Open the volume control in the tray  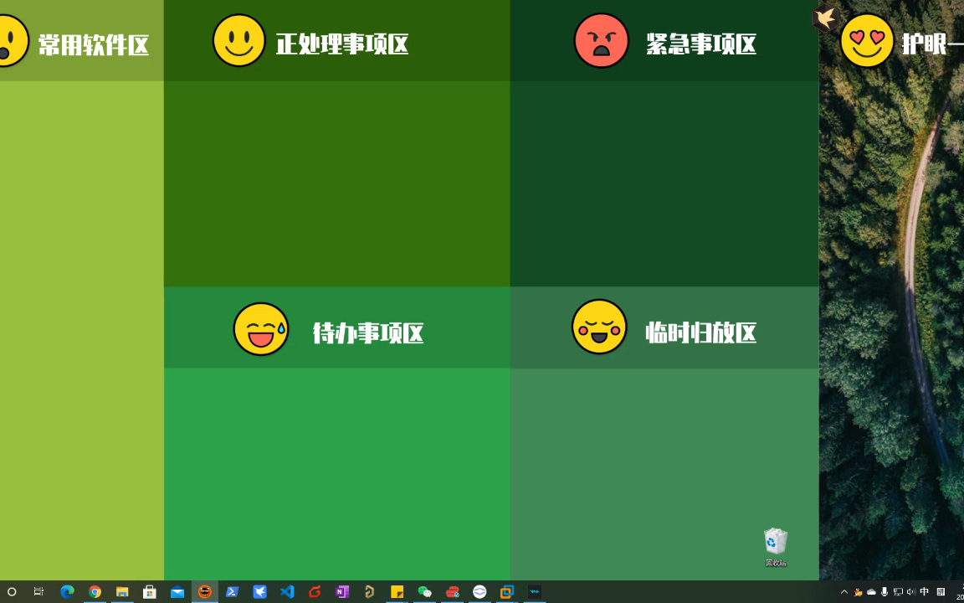[x=911, y=592]
